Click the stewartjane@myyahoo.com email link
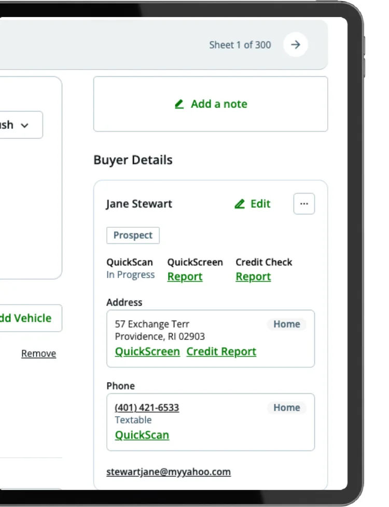The height and width of the screenshot is (507, 389). (x=169, y=472)
